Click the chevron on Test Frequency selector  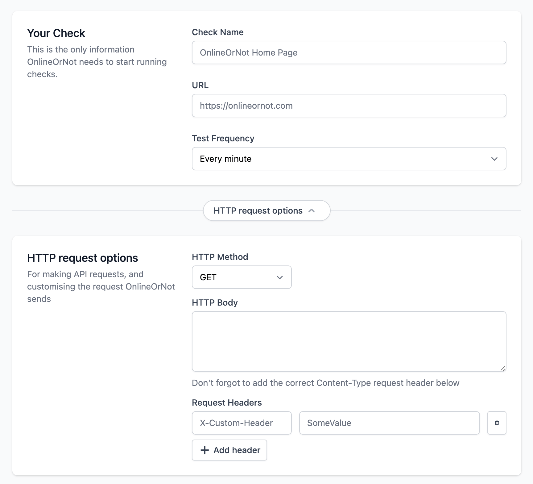point(494,159)
